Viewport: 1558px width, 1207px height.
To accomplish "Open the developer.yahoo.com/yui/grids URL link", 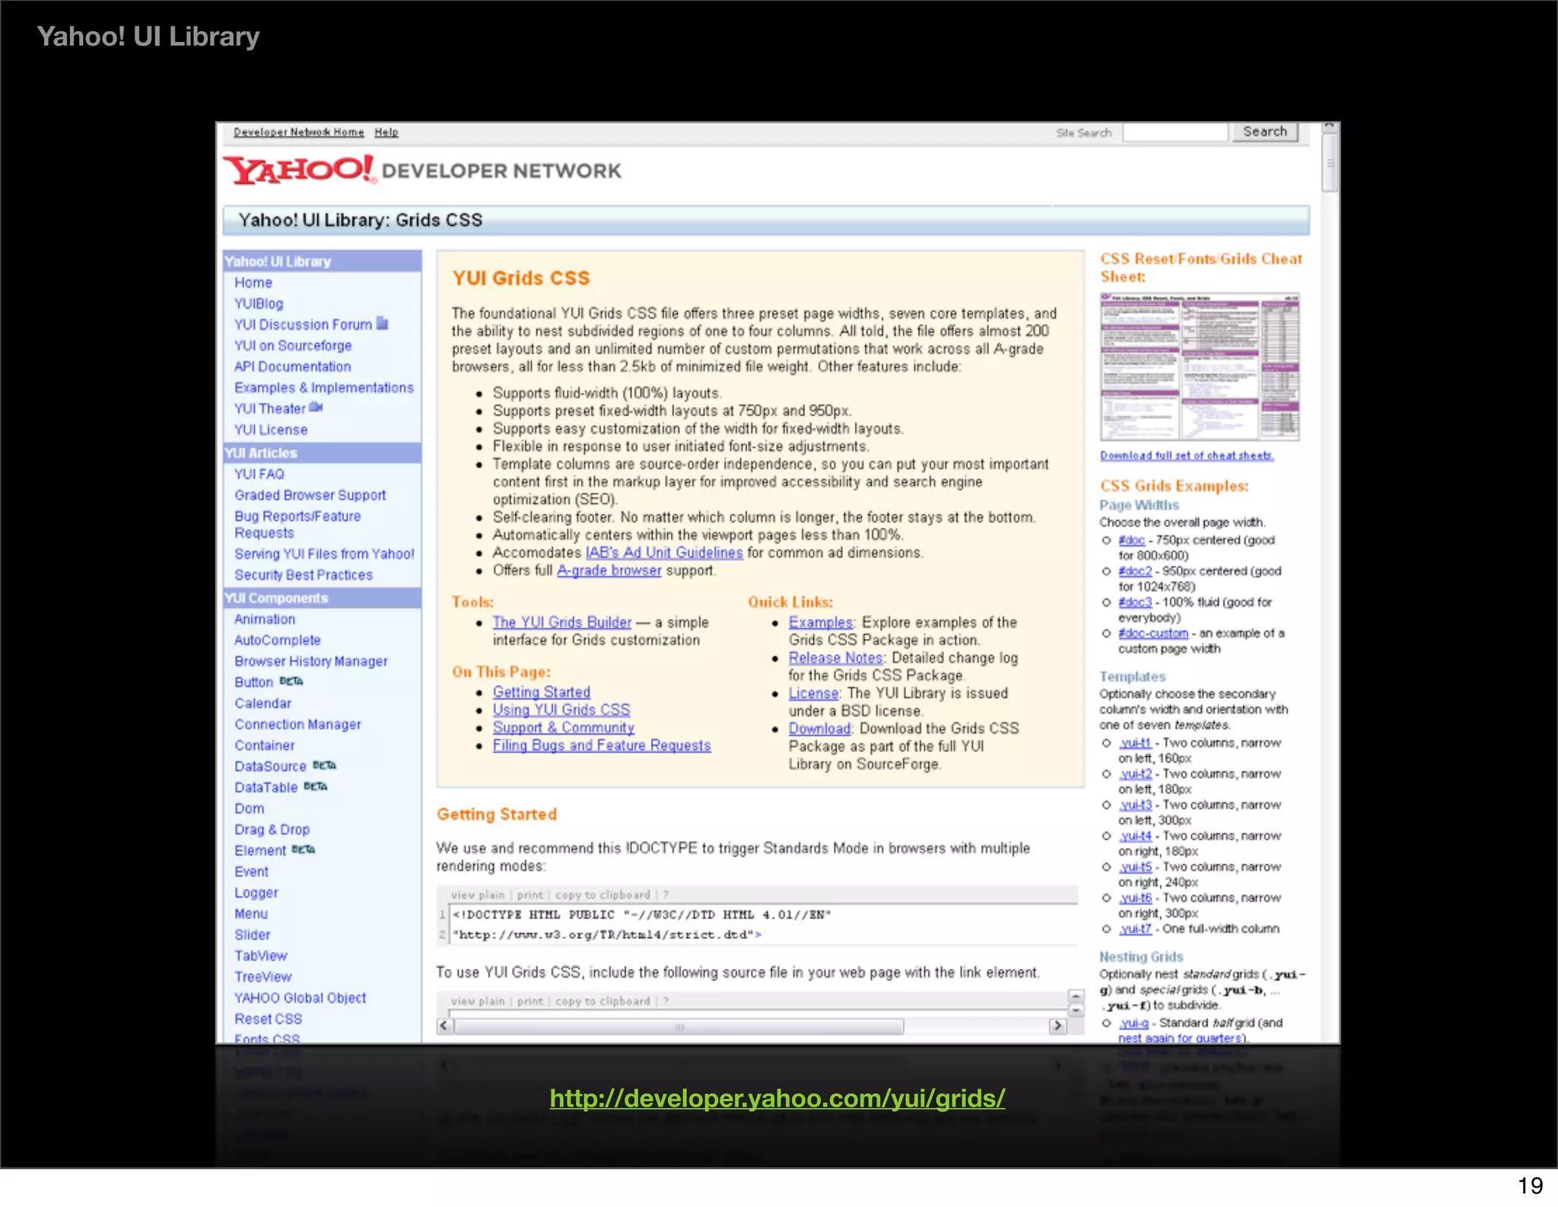I will coord(777,1098).
